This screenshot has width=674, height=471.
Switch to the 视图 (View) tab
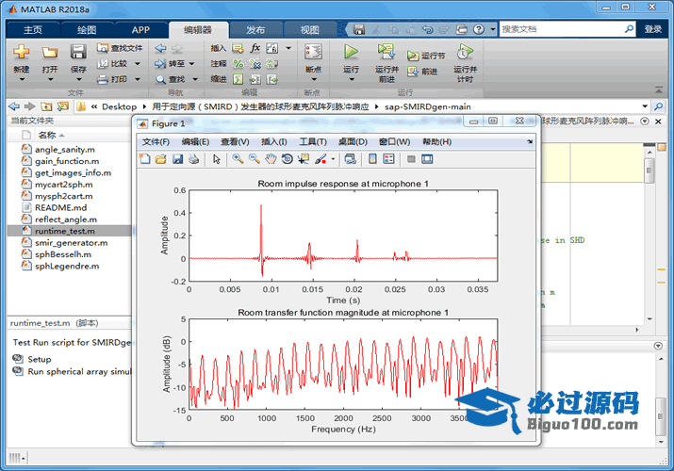pos(309,29)
